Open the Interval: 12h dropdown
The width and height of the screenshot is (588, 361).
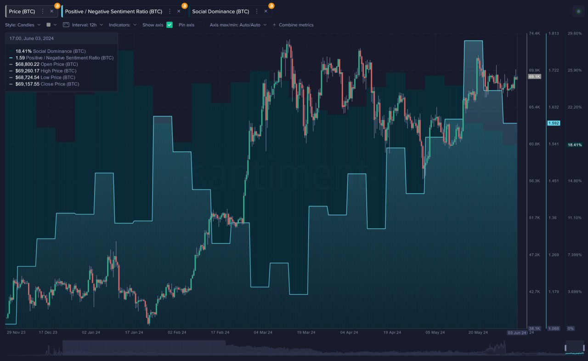(x=87, y=25)
